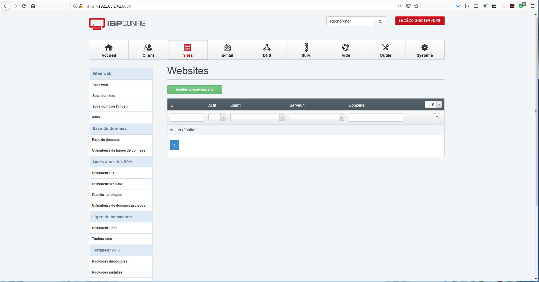Viewport: 539px width, 282px height.
Task: Open Alias menu entry
Action: tap(121, 117)
